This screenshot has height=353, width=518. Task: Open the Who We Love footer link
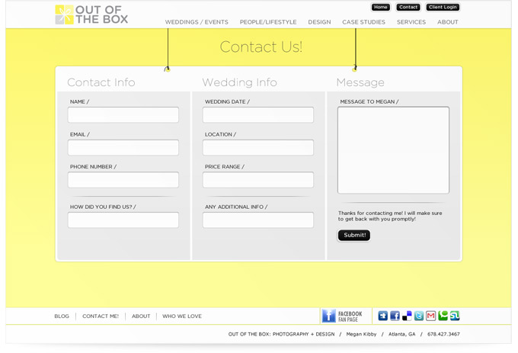click(x=182, y=316)
